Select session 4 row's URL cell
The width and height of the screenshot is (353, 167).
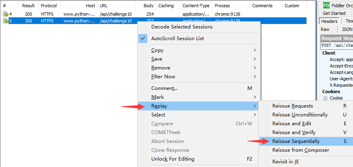tap(116, 14)
